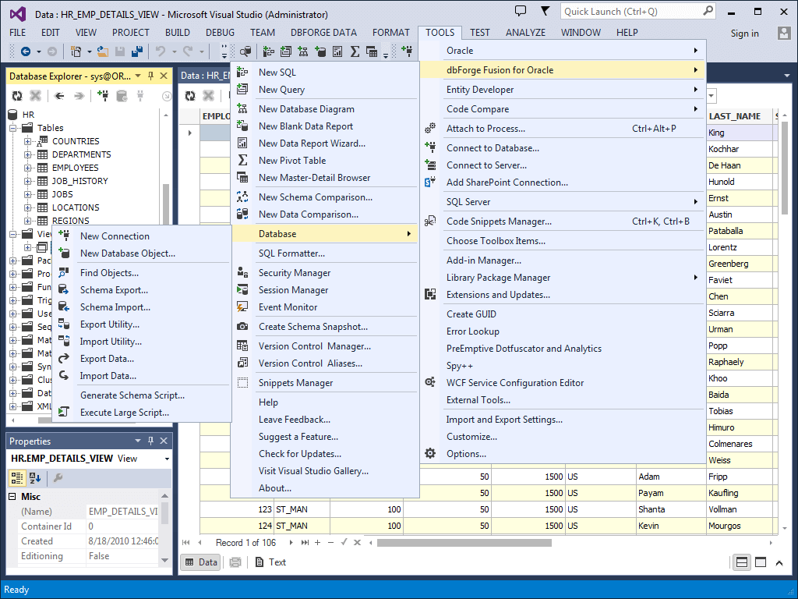Expand the JOBS table node
This screenshot has height=599, width=798.
[x=28, y=194]
